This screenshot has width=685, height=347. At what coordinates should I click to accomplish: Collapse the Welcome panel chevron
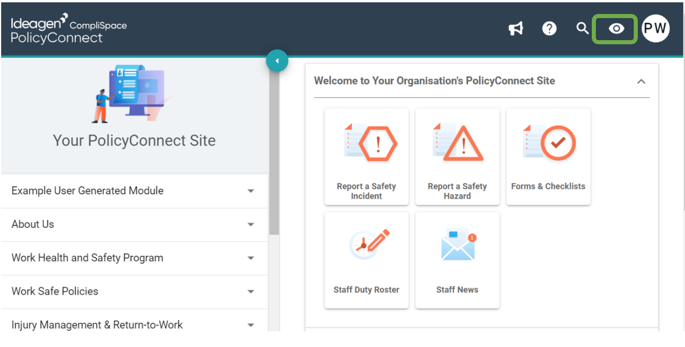(641, 81)
